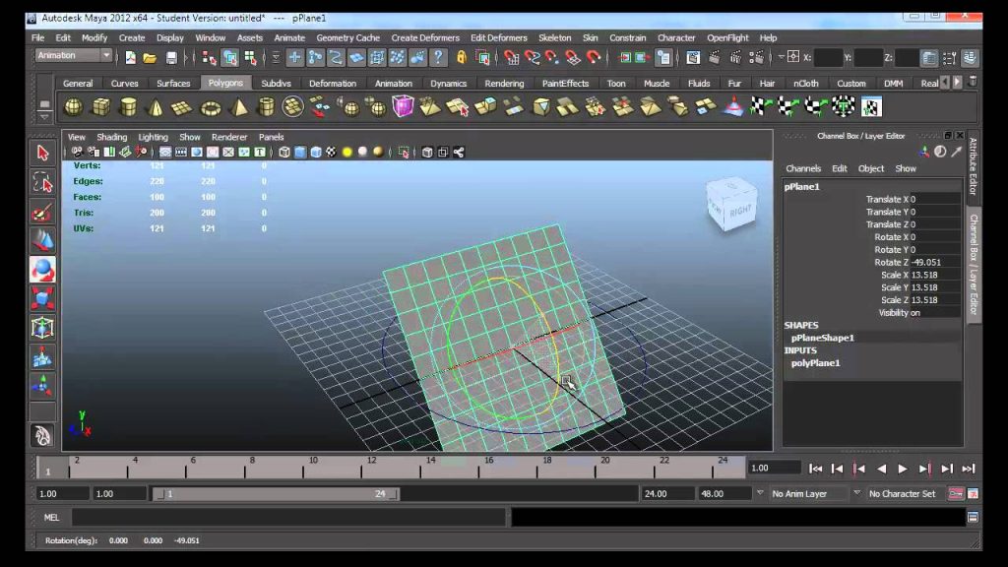Choose the Paint Selection tool
1008x567 pixels.
pyautogui.click(x=42, y=213)
